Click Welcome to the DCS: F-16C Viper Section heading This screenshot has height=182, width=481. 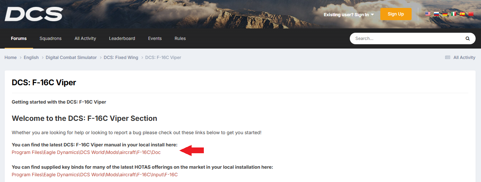[x=84, y=118]
